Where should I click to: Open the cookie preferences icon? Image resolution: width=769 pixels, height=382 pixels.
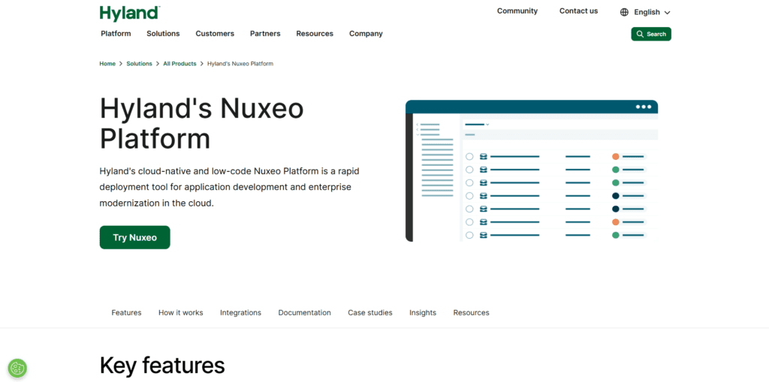point(17,368)
